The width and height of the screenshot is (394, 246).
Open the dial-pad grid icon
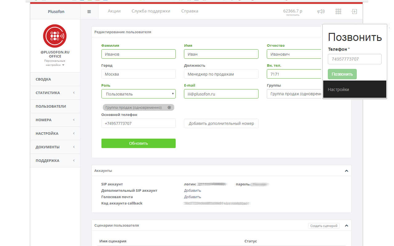click(x=338, y=11)
